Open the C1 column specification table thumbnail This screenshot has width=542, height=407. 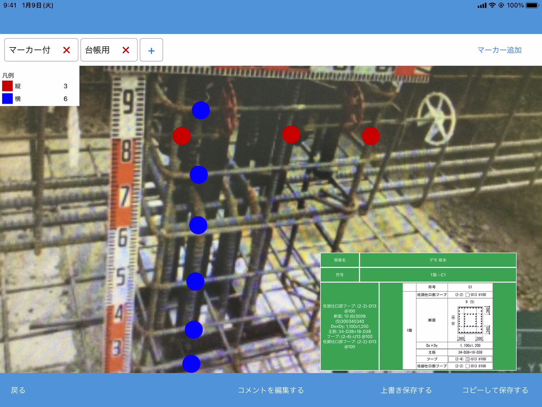point(448,326)
